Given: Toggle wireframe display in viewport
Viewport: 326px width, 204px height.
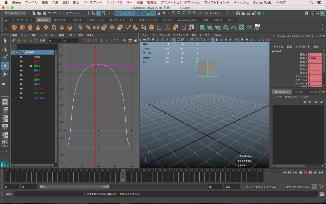Looking at the screenshot, I should click(x=208, y=40).
